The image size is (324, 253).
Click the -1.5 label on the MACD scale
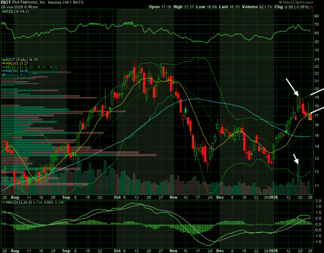317,242
